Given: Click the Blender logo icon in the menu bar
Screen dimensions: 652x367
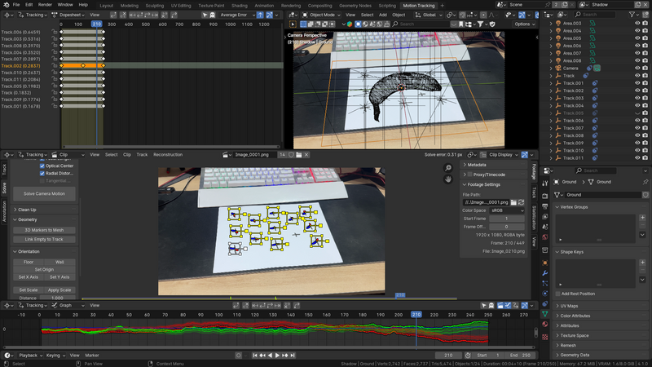Looking at the screenshot, I should (x=7, y=5).
